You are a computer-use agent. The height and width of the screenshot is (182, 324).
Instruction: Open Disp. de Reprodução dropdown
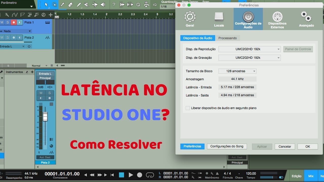point(250,49)
